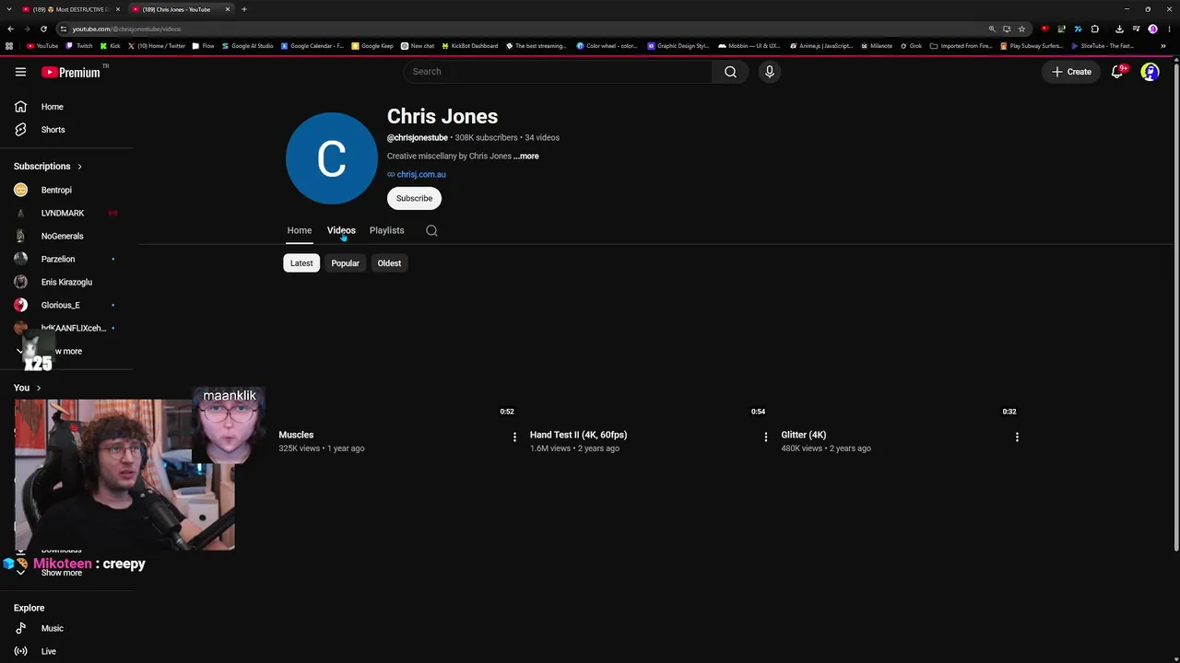
Task: Switch to the channel Home tab
Action: [300, 230]
